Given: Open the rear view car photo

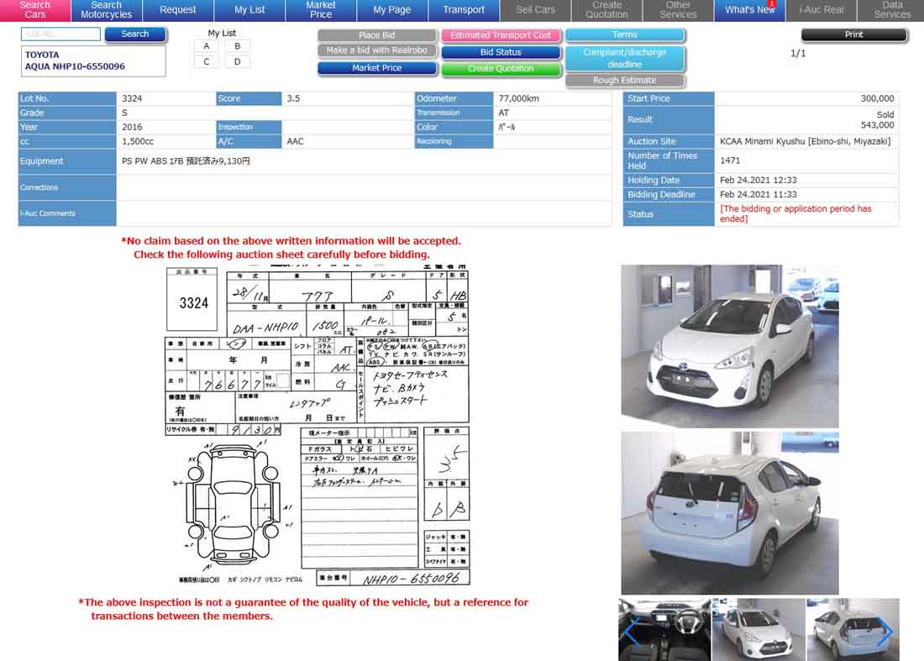Looking at the screenshot, I should point(729,512).
